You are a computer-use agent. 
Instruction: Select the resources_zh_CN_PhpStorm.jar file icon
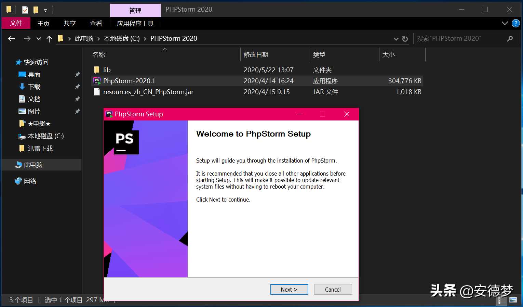97,92
